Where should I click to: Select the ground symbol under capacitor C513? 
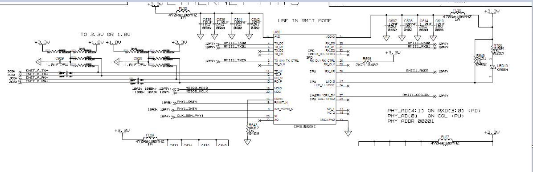(433, 38)
